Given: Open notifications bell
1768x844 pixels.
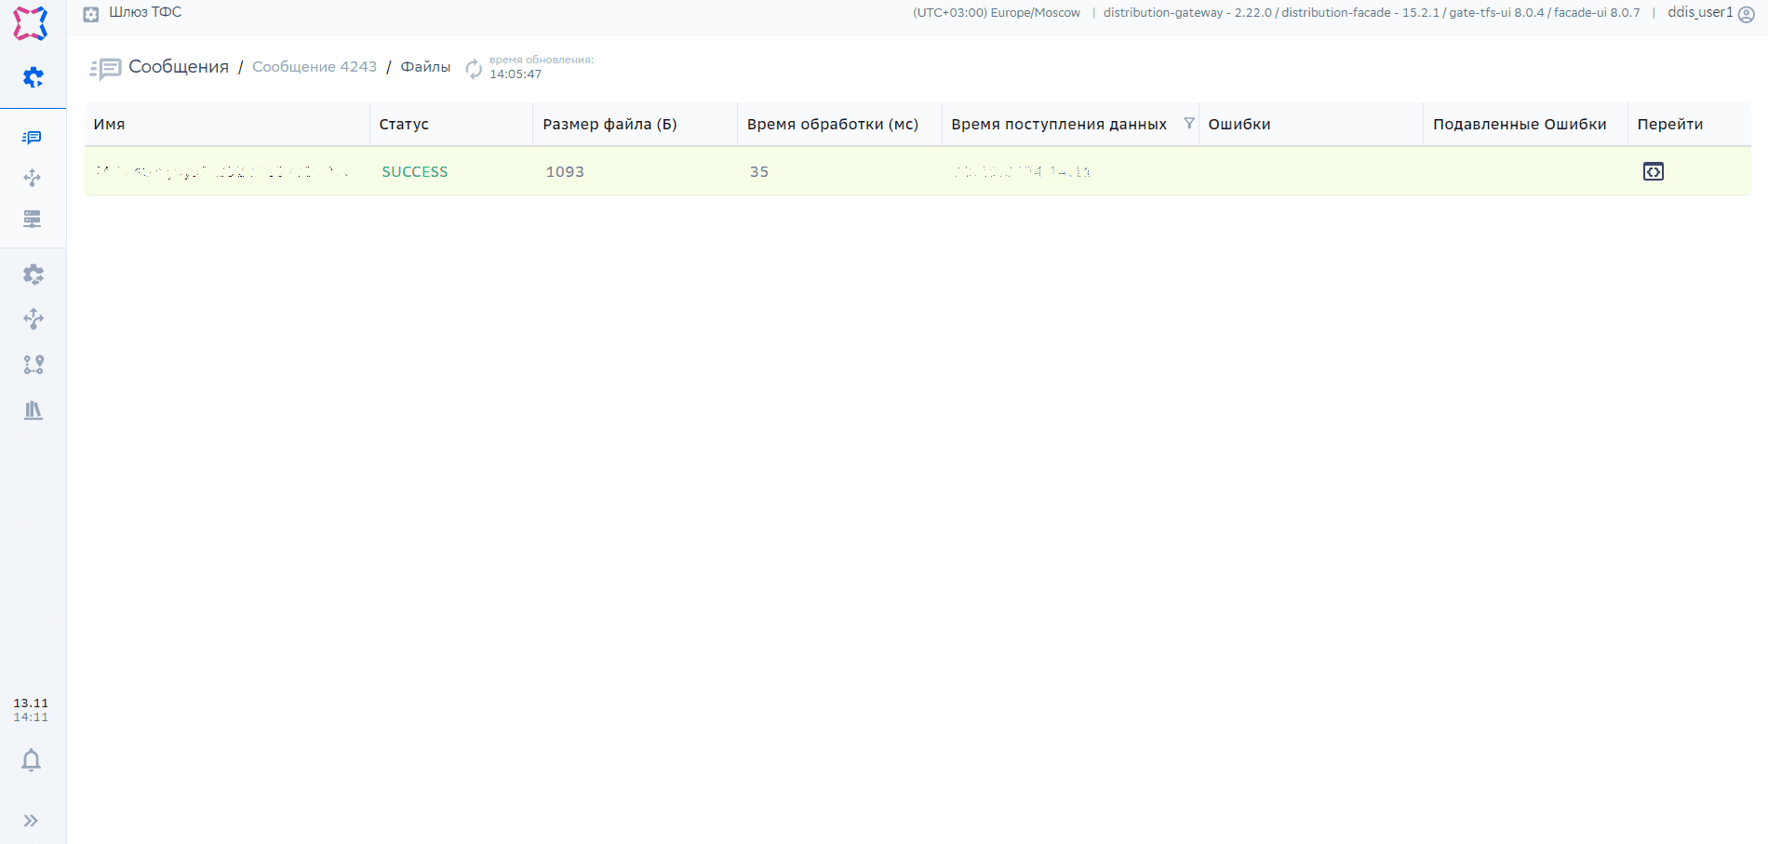Looking at the screenshot, I should click(x=31, y=760).
